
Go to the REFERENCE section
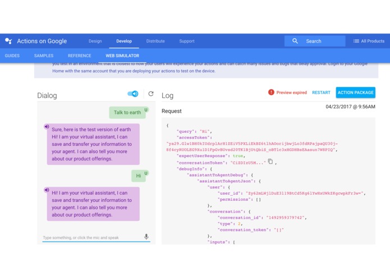(79, 56)
